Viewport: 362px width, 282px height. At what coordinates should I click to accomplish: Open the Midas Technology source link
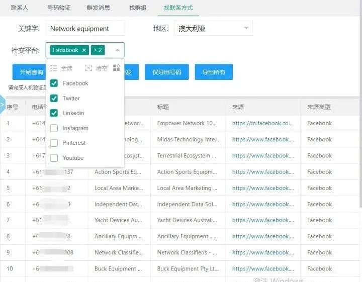point(263,139)
